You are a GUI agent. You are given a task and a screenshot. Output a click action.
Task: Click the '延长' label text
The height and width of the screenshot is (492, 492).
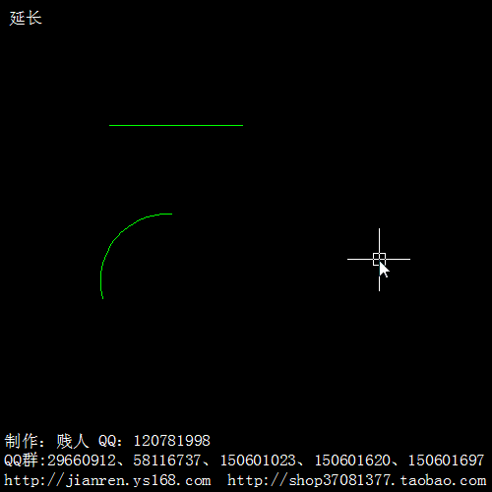click(x=26, y=18)
